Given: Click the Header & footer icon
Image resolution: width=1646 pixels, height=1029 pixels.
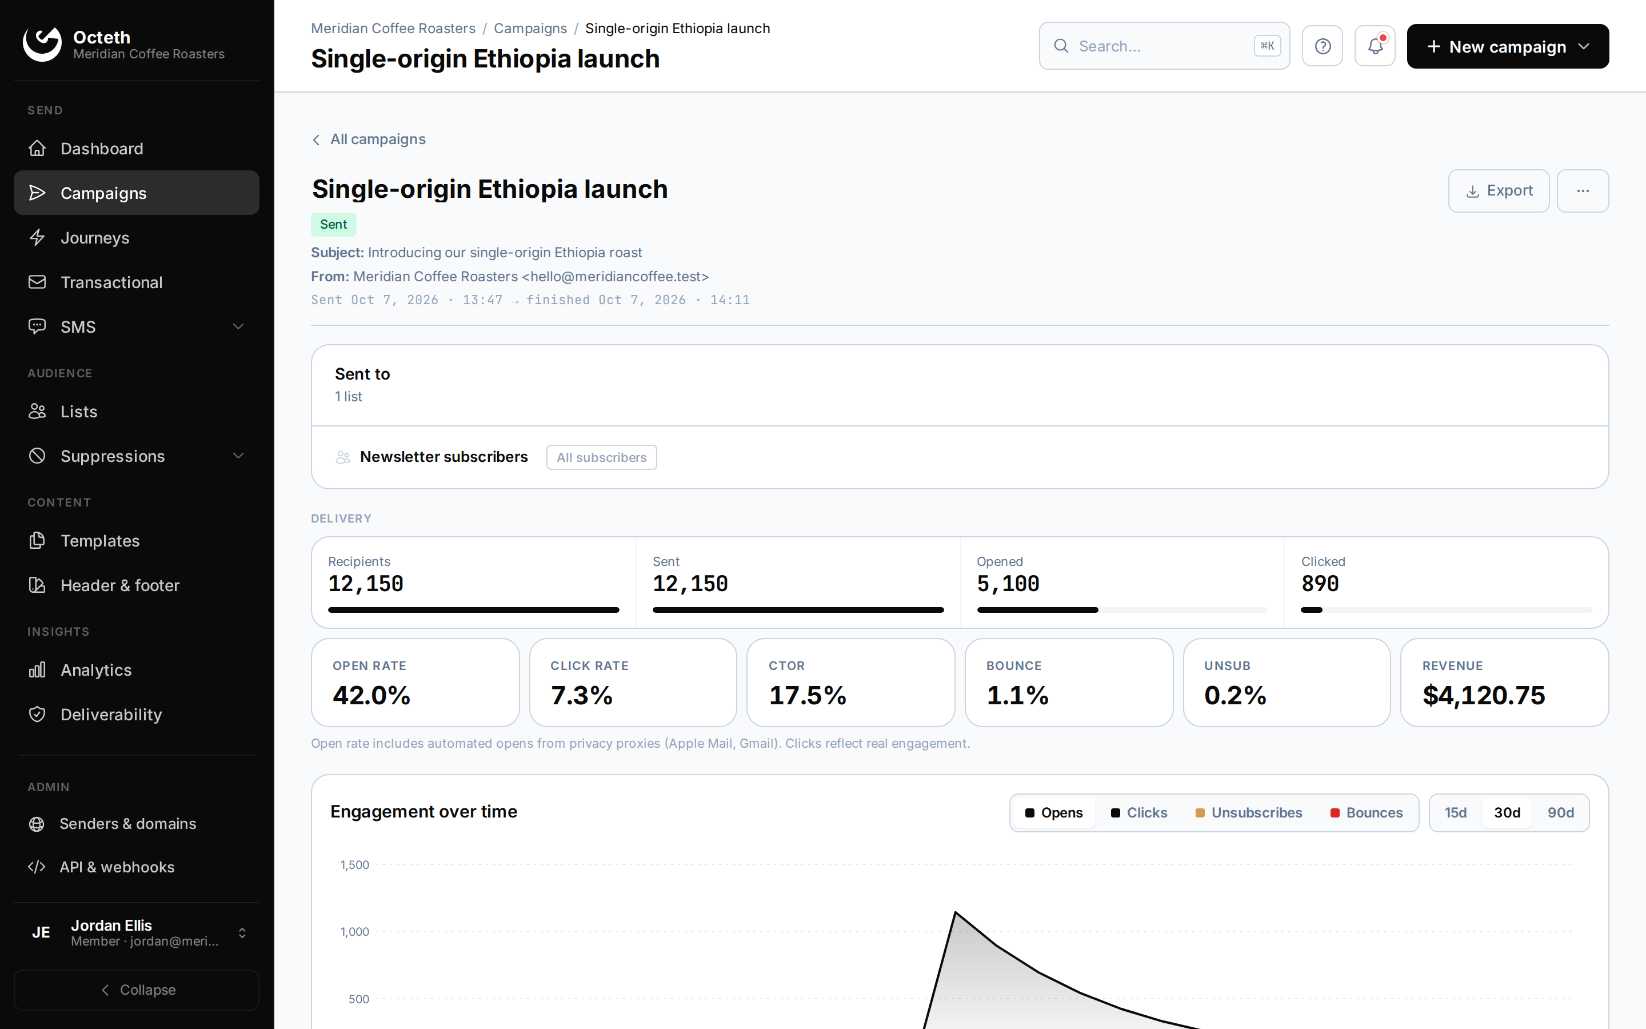Looking at the screenshot, I should coord(37,585).
